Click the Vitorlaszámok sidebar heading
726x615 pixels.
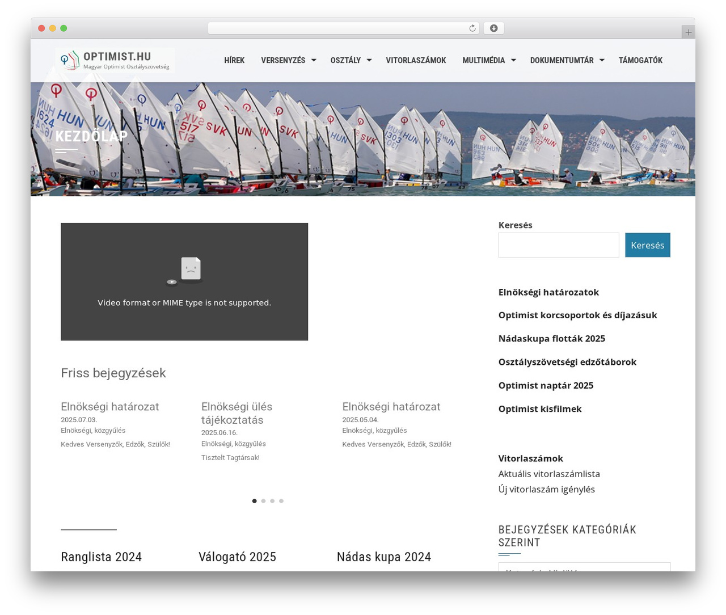531,458
